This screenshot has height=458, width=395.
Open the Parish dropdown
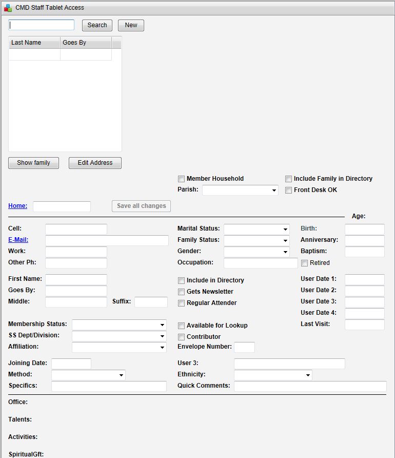[240, 190]
